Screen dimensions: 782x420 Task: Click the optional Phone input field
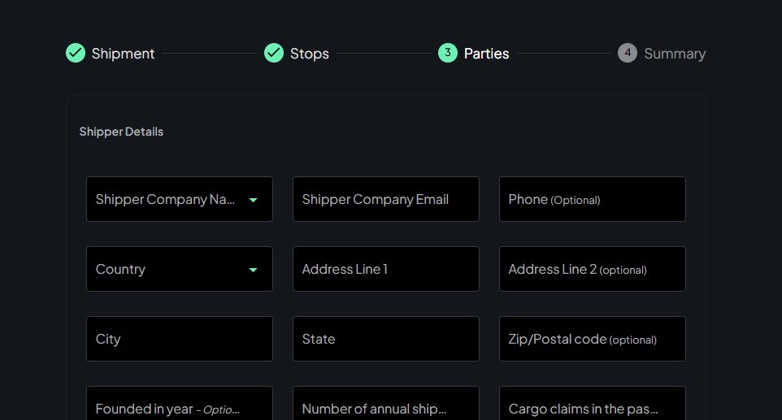point(593,199)
